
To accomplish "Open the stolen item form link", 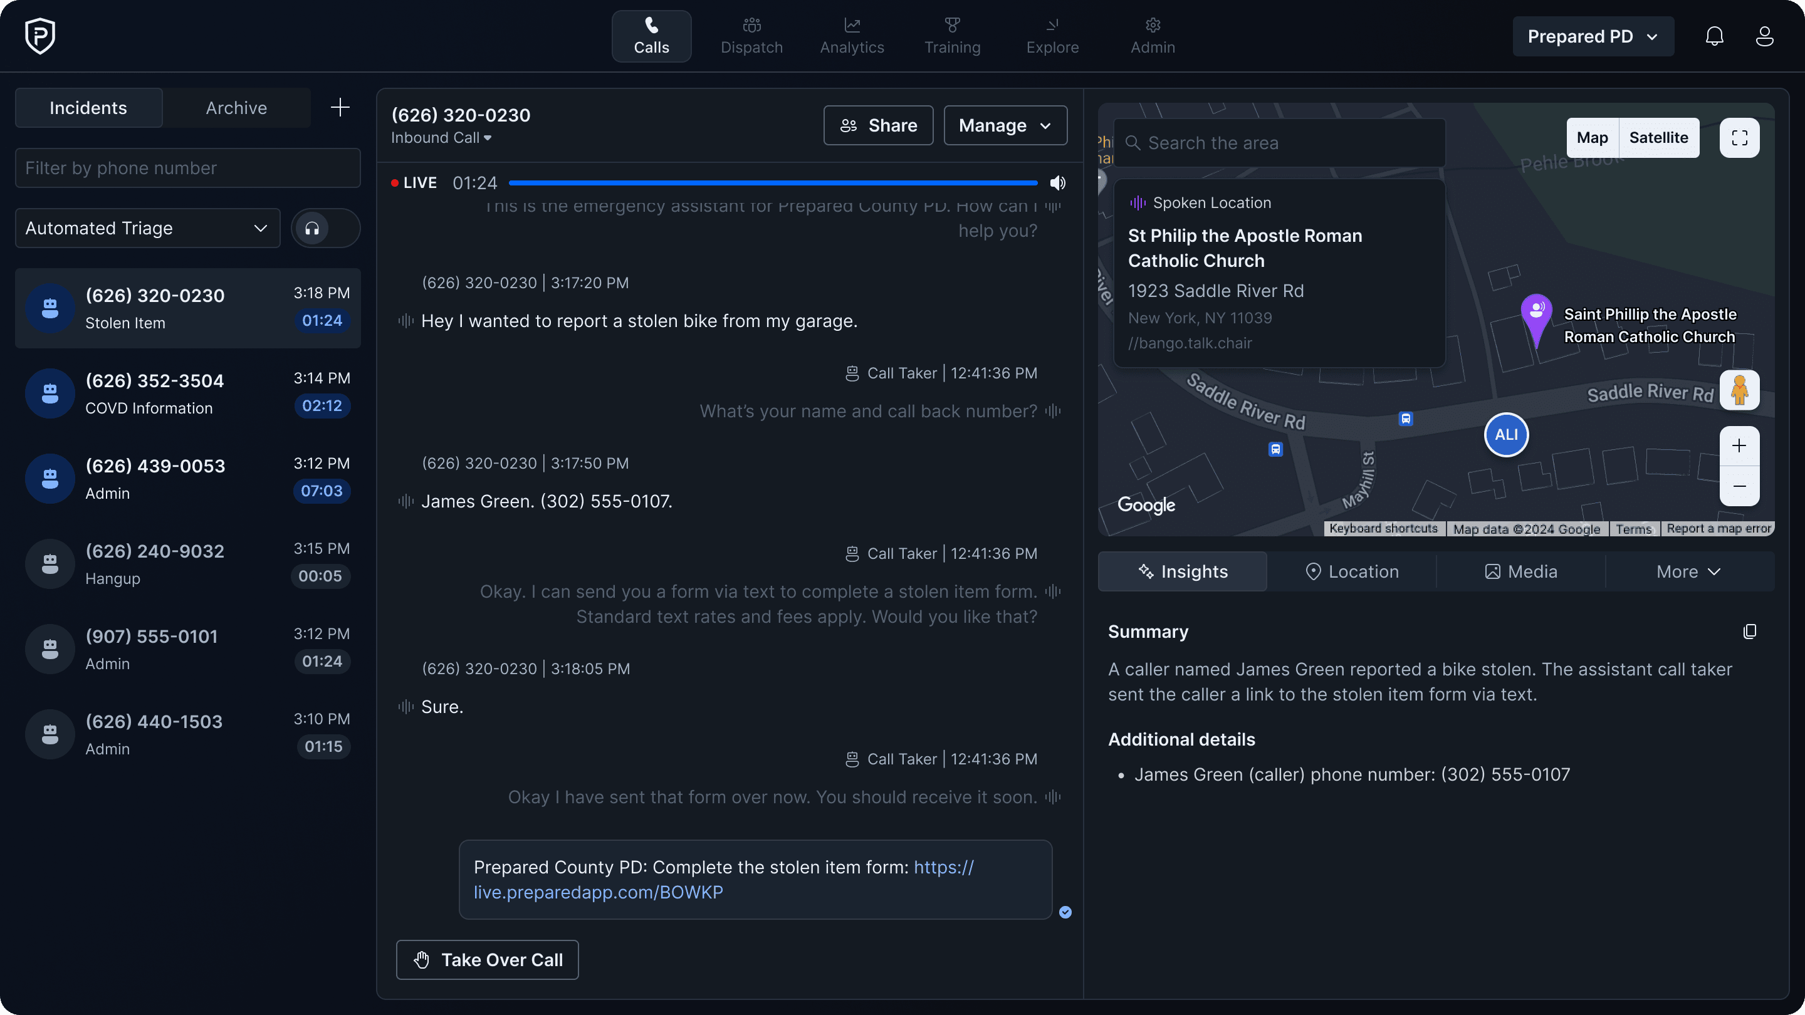I will point(598,892).
